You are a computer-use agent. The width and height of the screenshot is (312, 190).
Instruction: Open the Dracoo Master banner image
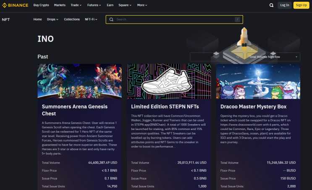[258, 81]
